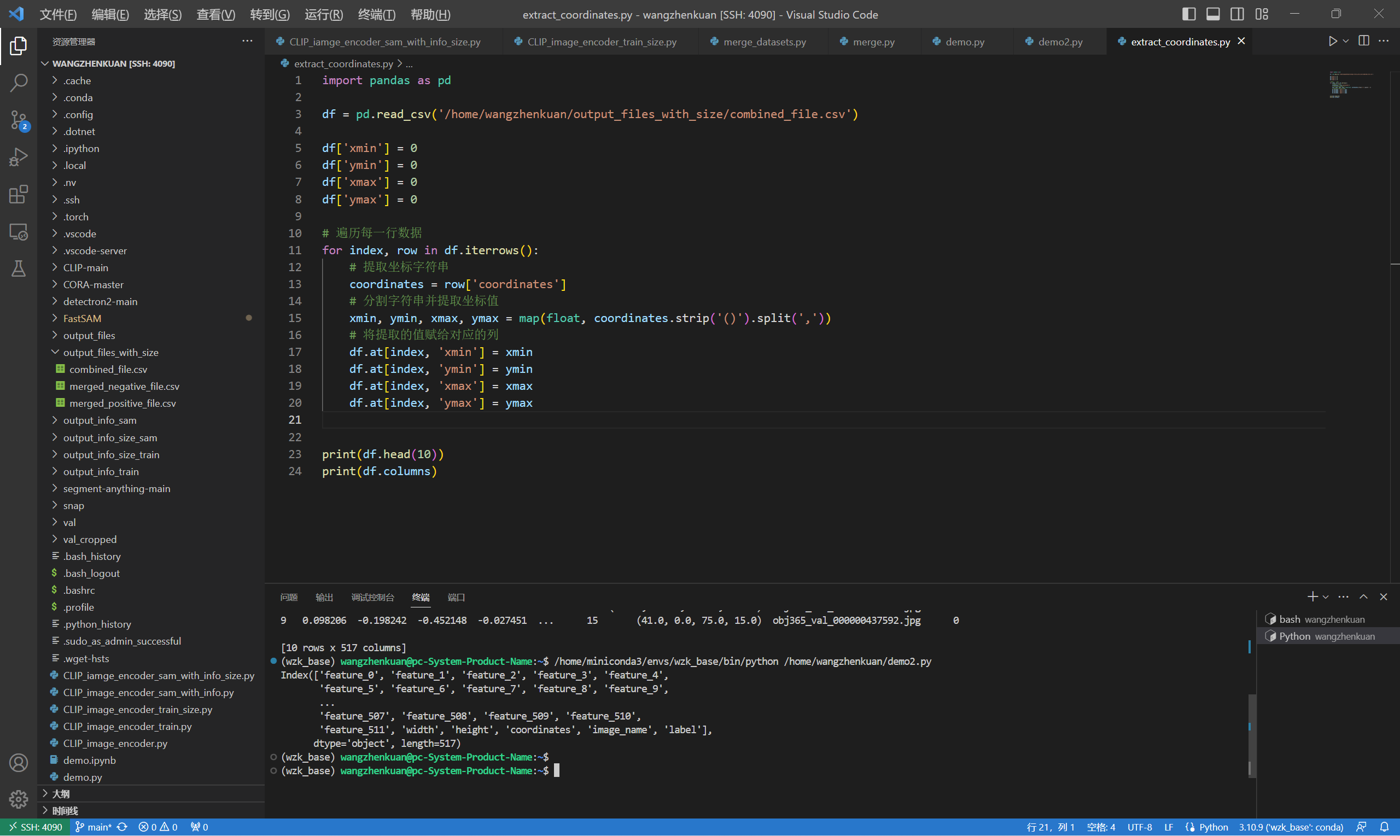Viewport: 1400px width, 836px height.
Task: Expand the Outline (大纲) section
Action: [x=151, y=793]
